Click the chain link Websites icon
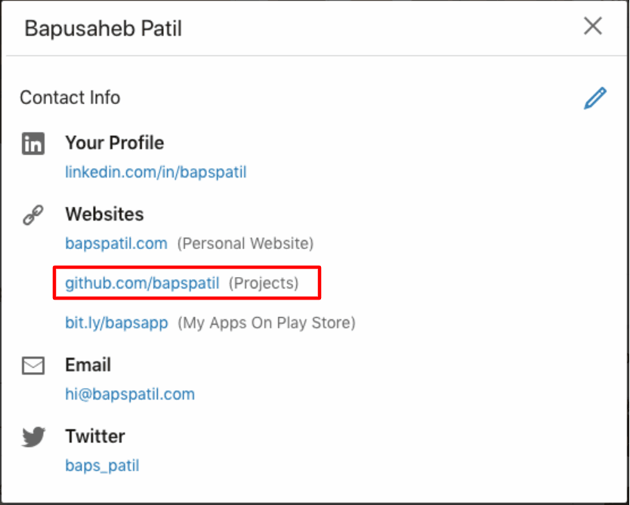630x505 pixels. [33, 215]
